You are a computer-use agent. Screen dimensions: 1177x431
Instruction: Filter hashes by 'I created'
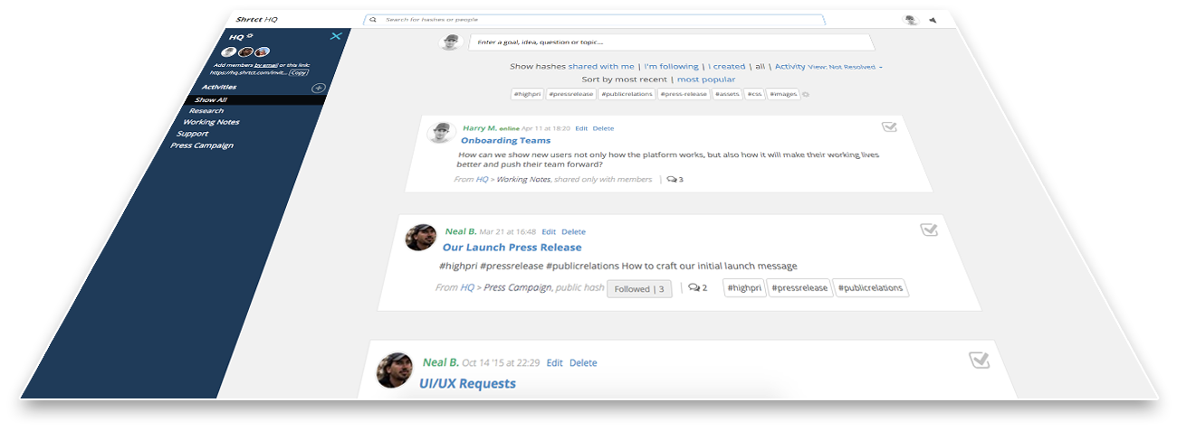pos(727,67)
